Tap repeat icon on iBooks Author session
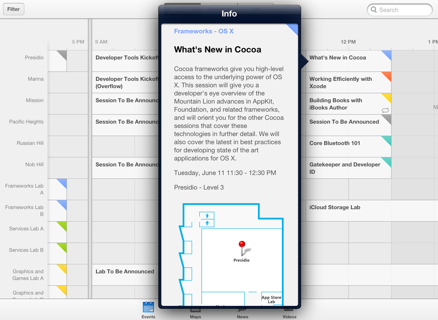Image resolution: width=438 pixels, height=320 pixels. [x=385, y=110]
